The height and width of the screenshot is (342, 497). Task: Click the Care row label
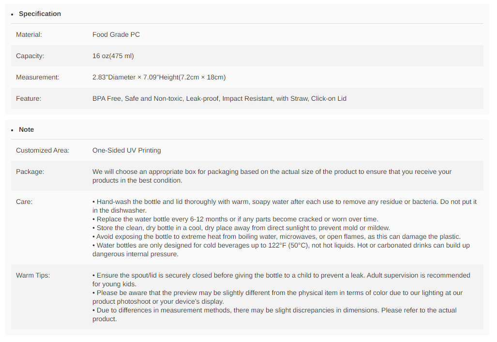(24, 202)
